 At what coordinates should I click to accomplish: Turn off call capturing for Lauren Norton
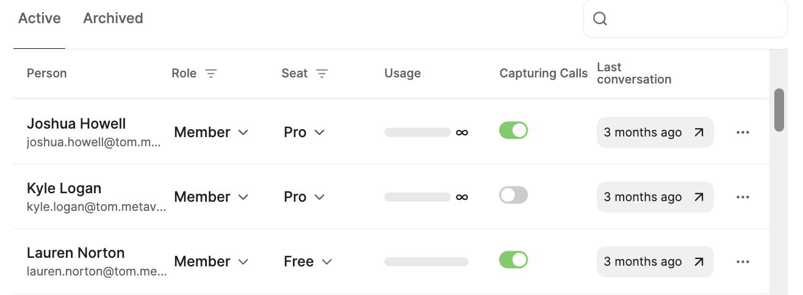tap(513, 260)
